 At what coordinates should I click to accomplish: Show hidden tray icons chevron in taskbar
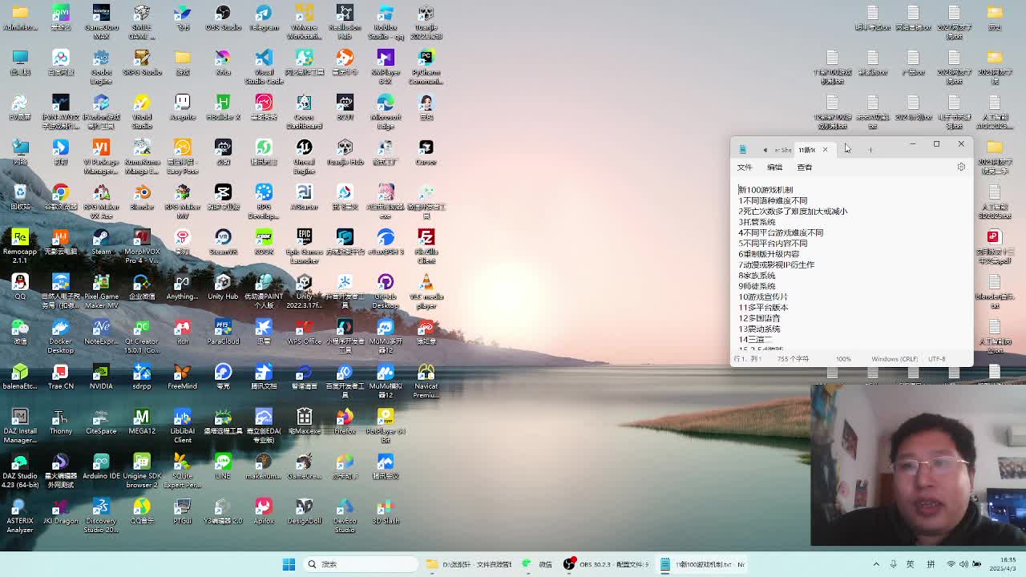[x=876, y=564]
